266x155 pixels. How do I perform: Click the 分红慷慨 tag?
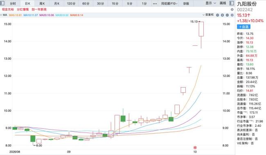(23, 9)
